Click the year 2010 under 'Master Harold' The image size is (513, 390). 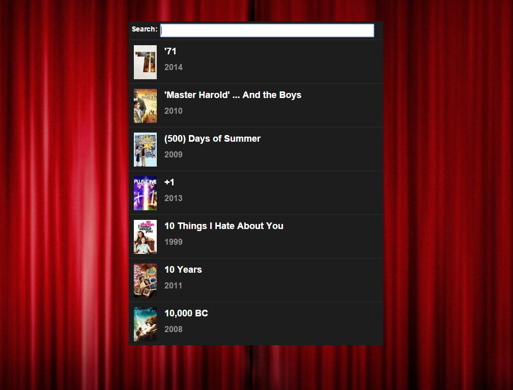[x=174, y=111]
